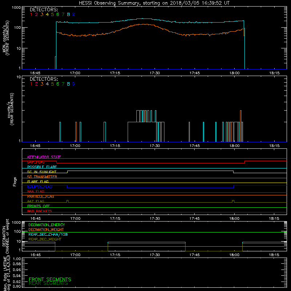Click the 18:00 tick label under the rear segments plot
This screenshot has height=291, width=291.
[234, 146]
